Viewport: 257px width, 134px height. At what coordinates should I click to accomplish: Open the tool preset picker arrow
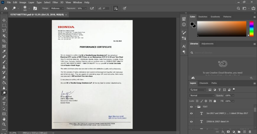18,8
